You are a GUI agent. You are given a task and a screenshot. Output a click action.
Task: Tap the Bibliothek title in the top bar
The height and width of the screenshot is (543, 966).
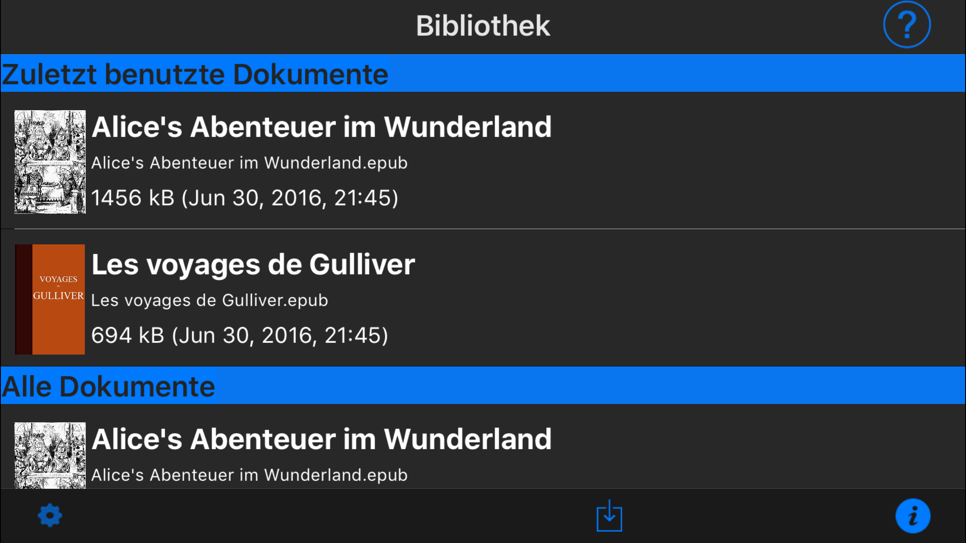(483, 26)
